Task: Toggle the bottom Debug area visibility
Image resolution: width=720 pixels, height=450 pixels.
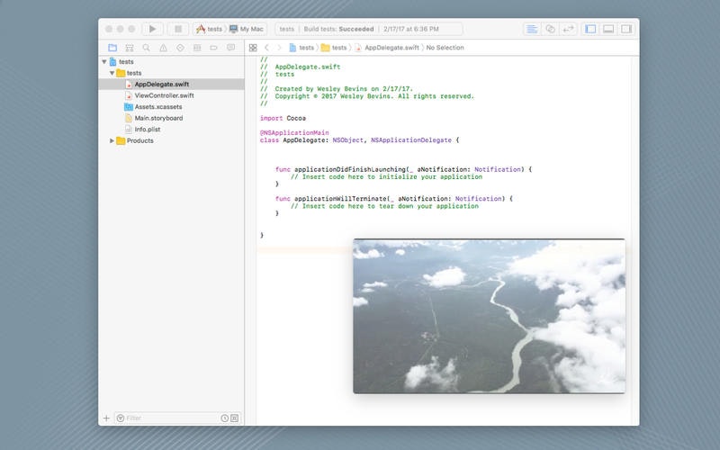Action: click(x=608, y=29)
